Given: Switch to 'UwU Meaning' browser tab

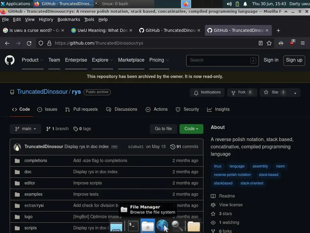Looking at the screenshot, I should 101,31.
